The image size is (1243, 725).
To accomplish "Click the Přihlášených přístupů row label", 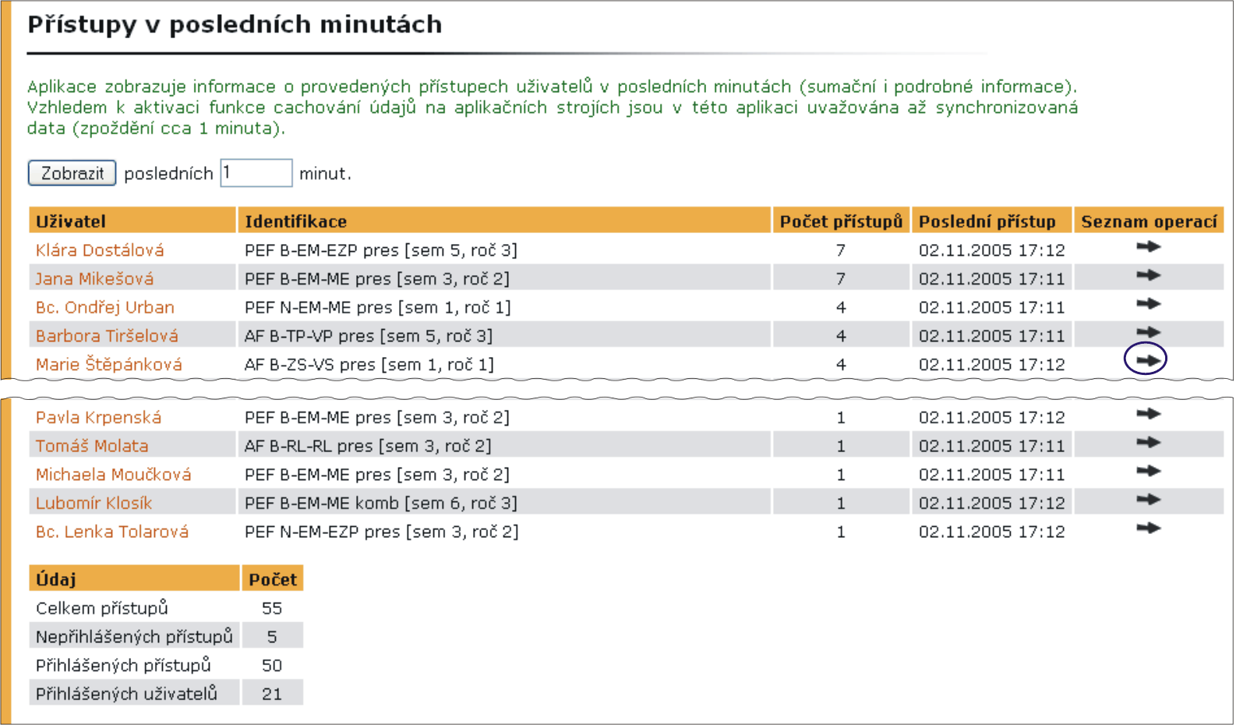I will pos(123,666).
